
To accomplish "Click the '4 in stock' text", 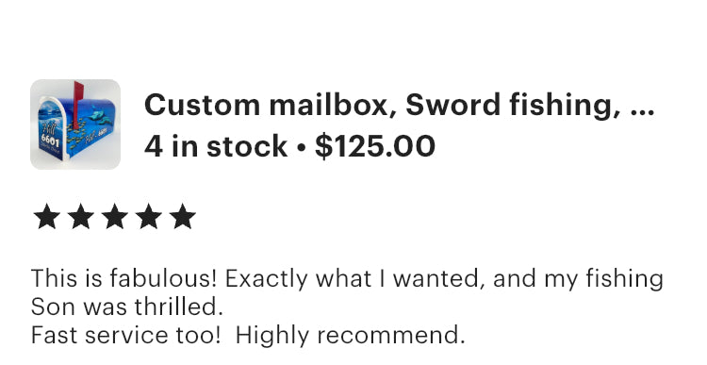I will [x=216, y=146].
